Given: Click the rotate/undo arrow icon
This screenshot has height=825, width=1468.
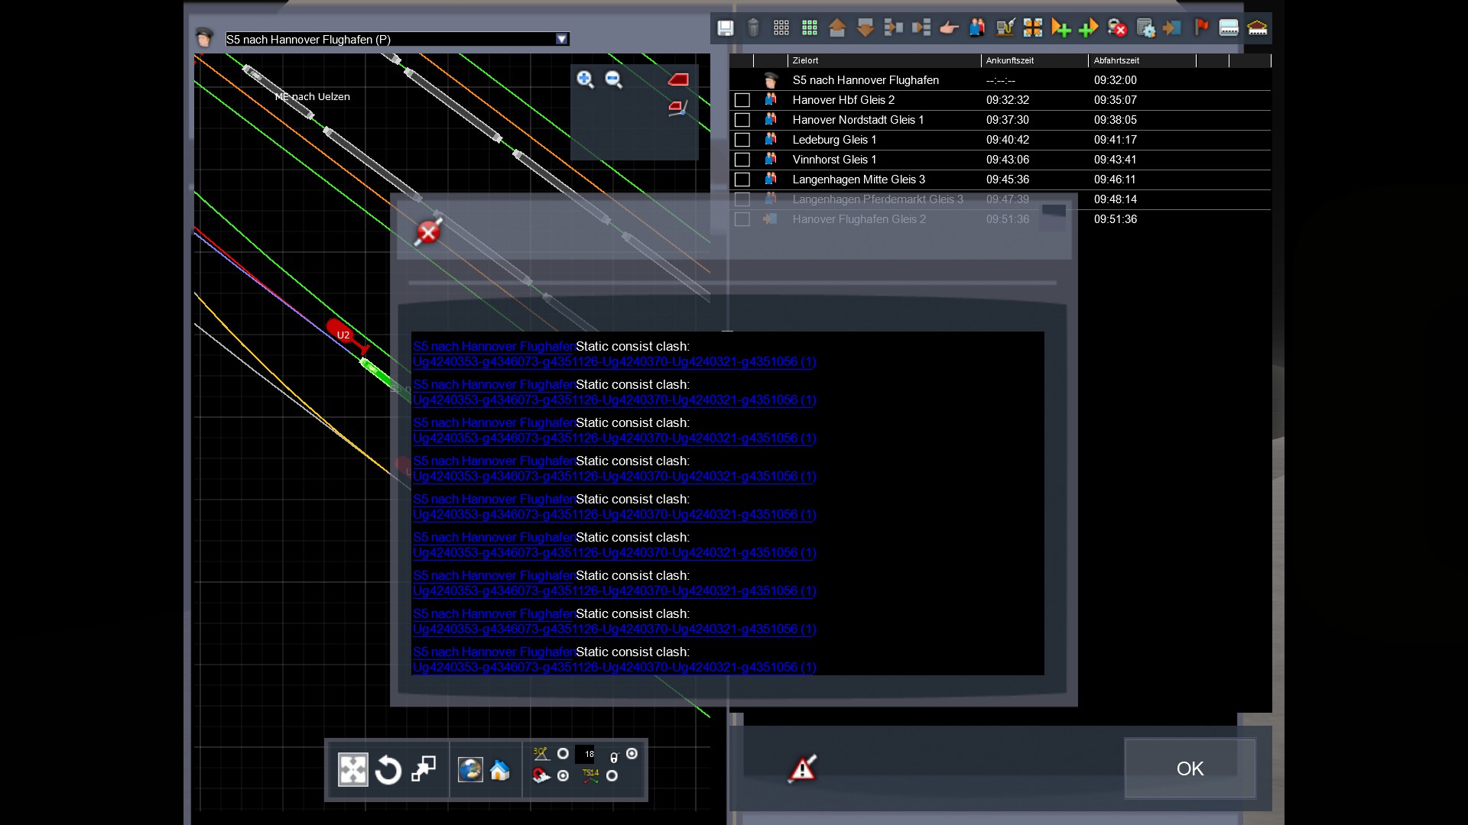Looking at the screenshot, I should [x=388, y=770].
